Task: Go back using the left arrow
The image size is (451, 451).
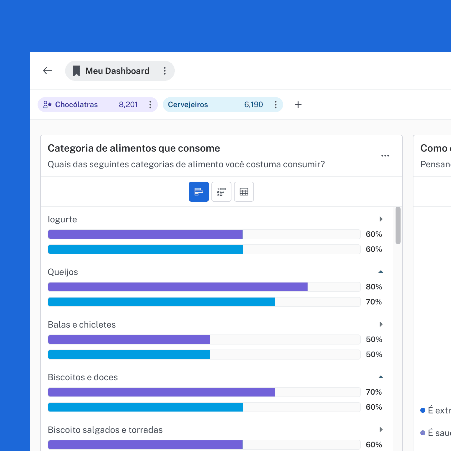Action: 47,71
